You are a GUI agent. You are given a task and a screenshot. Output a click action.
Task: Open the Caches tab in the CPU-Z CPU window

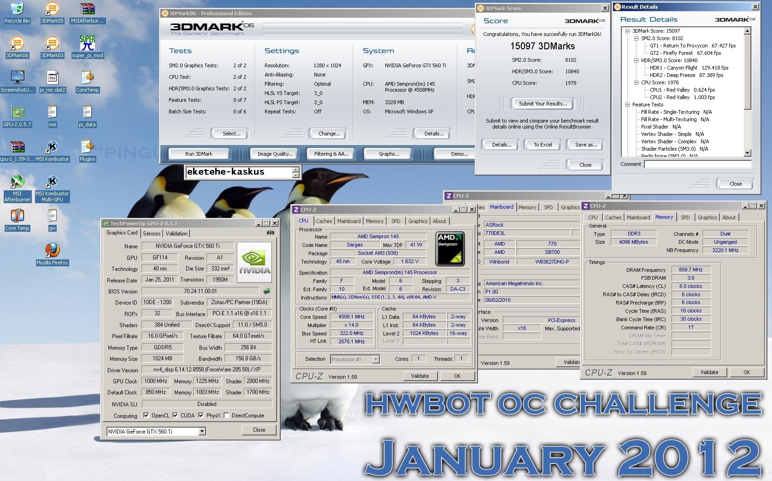[x=324, y=221]
